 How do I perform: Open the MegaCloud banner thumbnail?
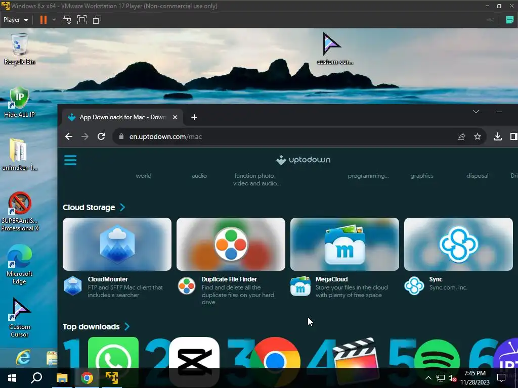coord(344,244)
